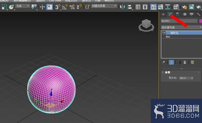The image size is (202, 123).
Task: Click the Mirror tool icon
Action: [122, 7]
